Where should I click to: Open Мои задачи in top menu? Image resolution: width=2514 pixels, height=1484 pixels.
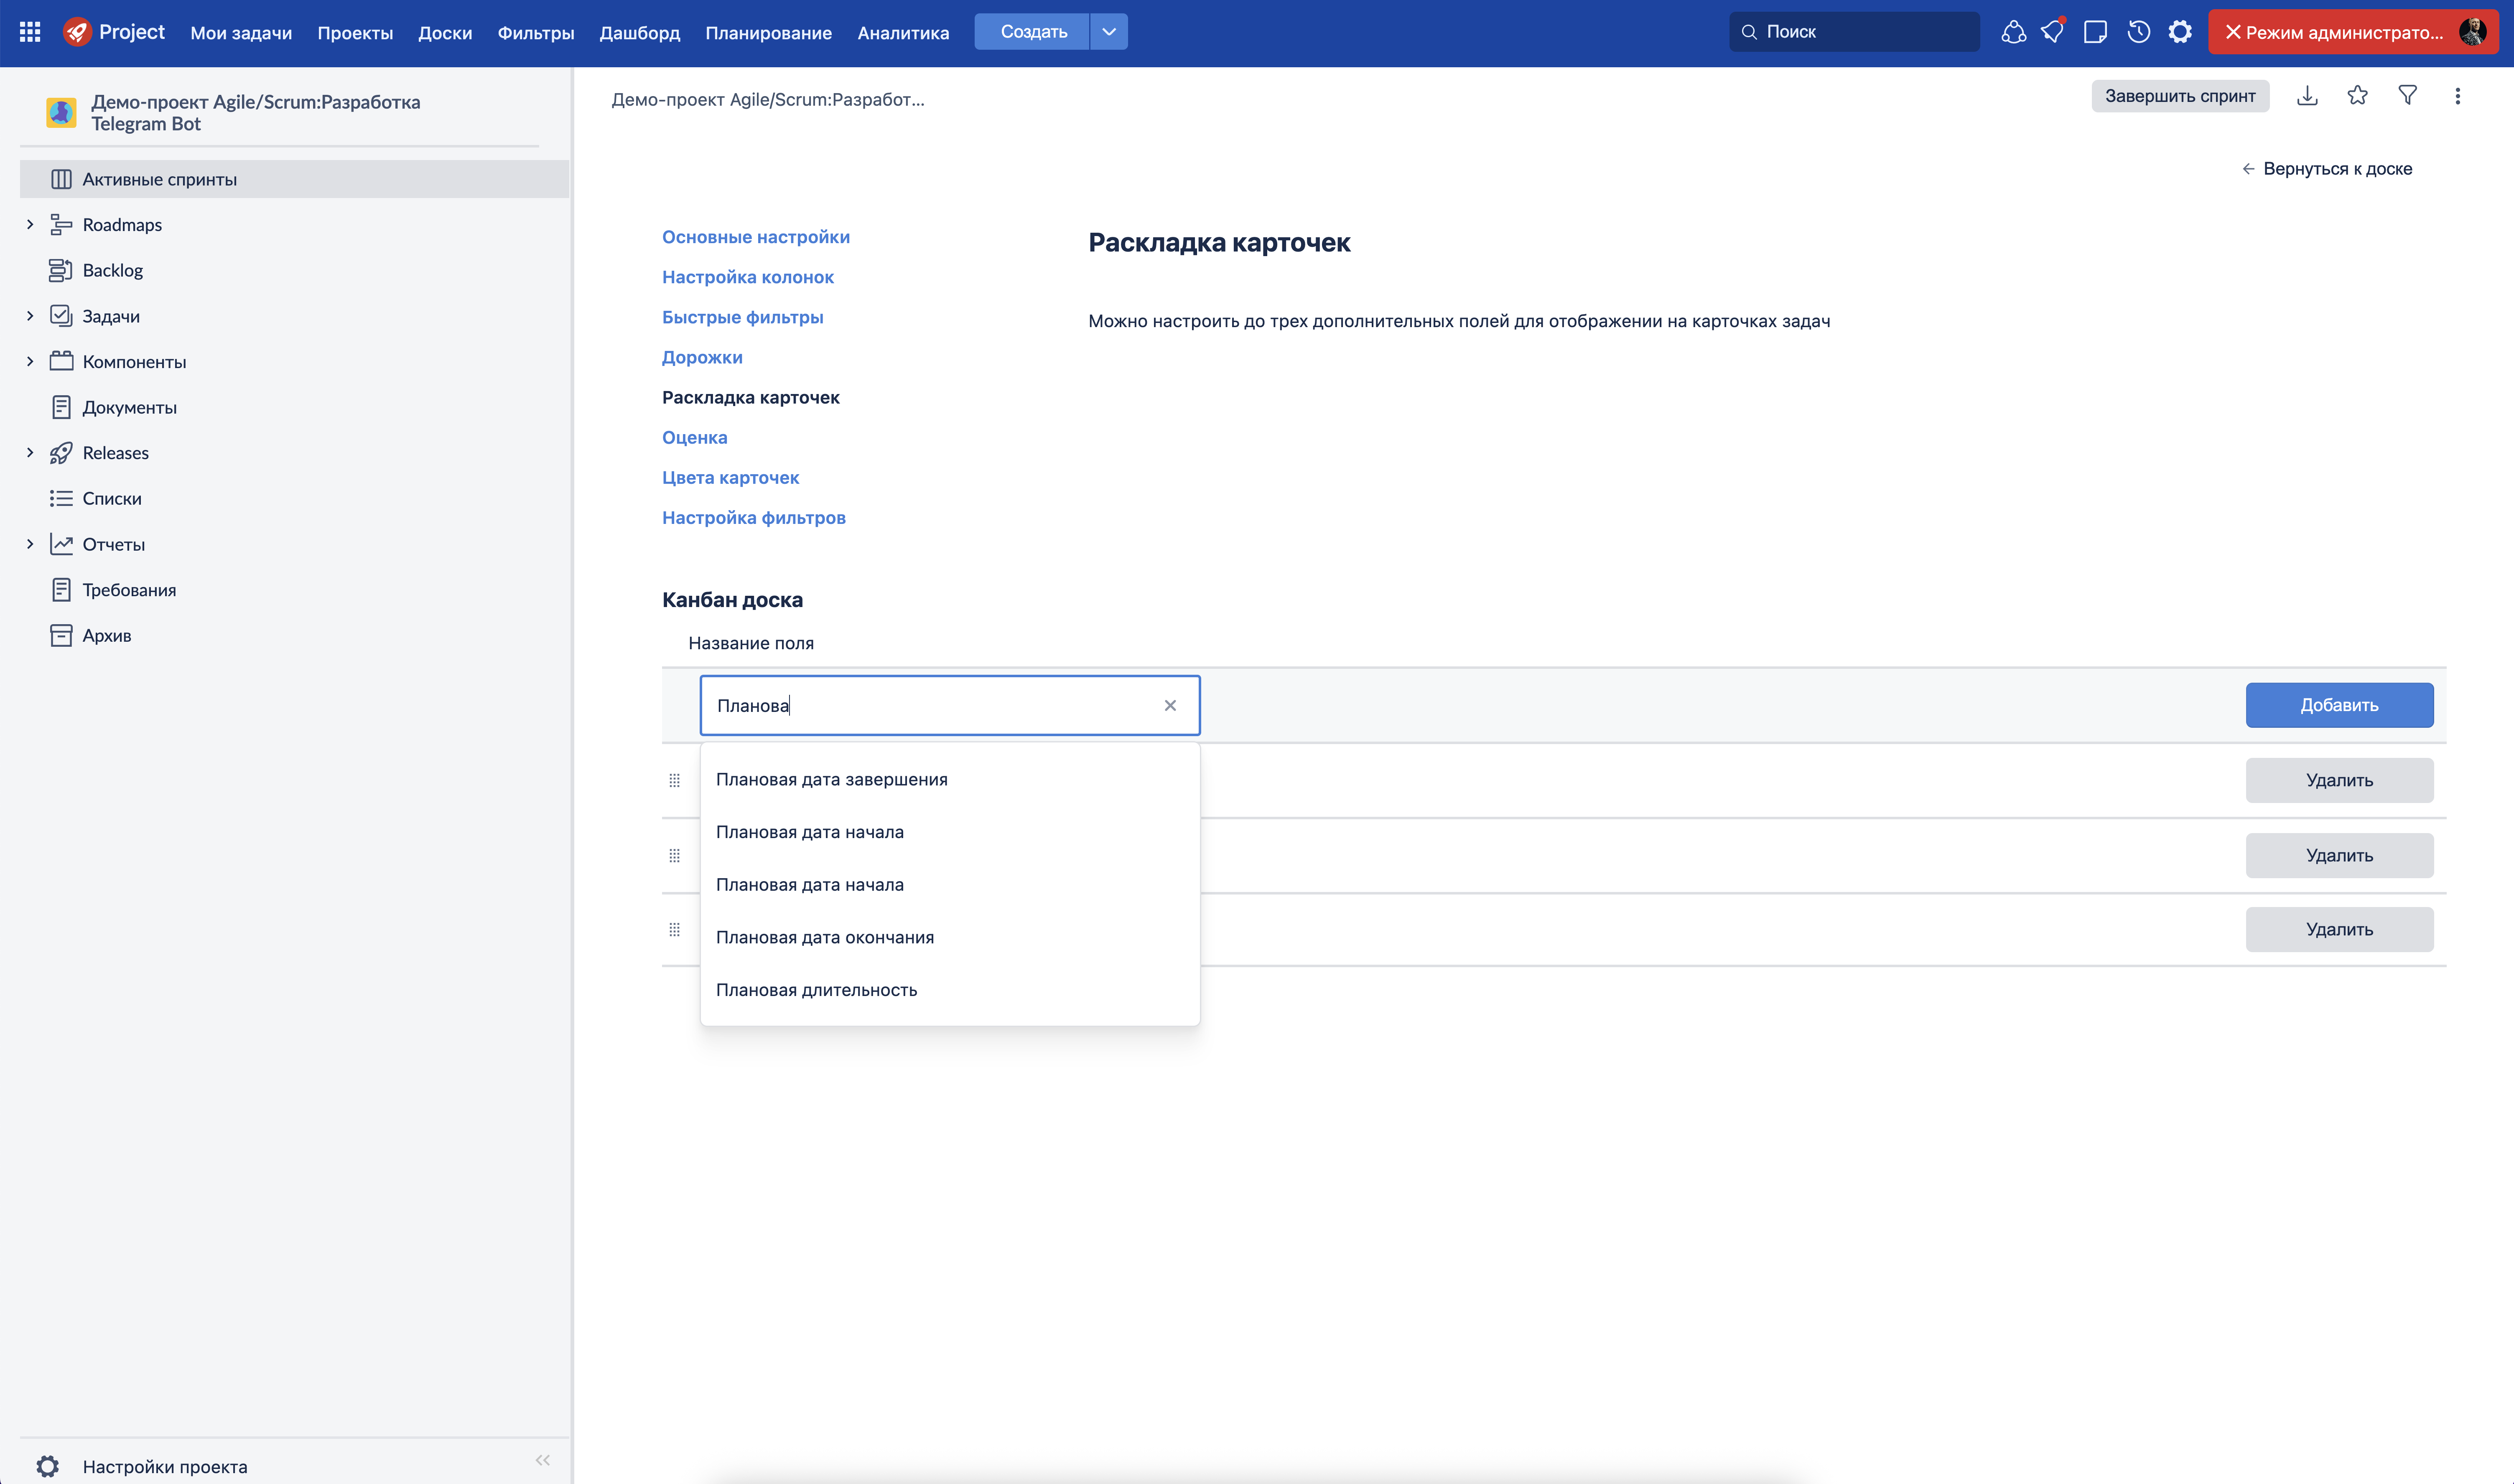241,32
